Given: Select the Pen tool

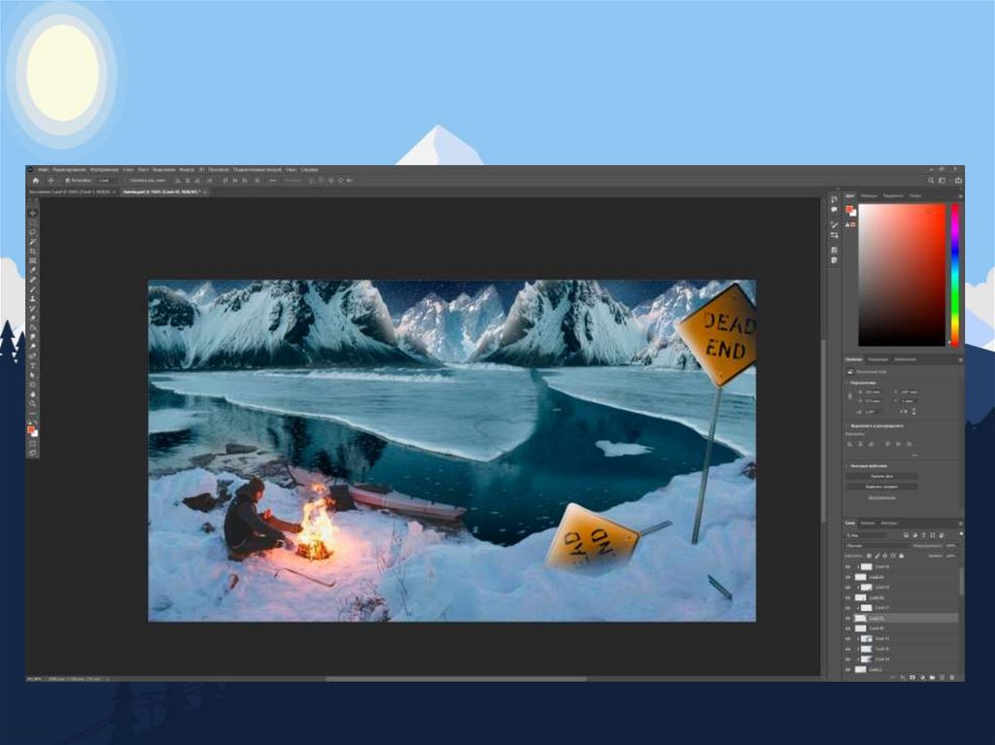Looking at the screenshot, I should (x=33, y=356).
